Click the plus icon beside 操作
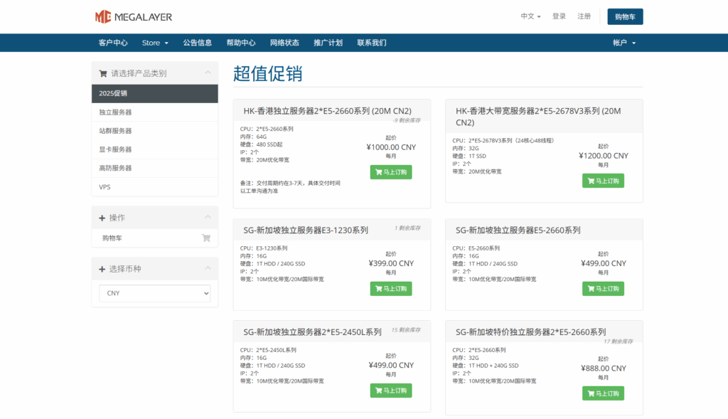The height and width of the screenshot is (419, 728). [x=102, y=218]
